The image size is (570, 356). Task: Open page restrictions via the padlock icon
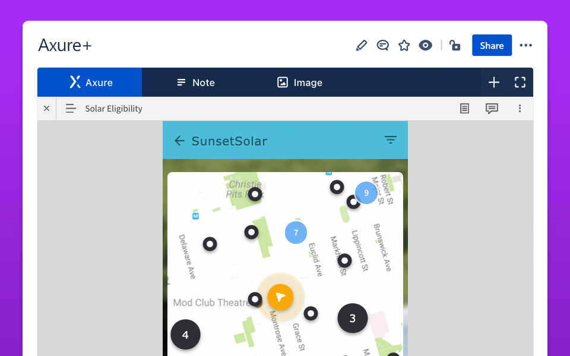point(454,46)
